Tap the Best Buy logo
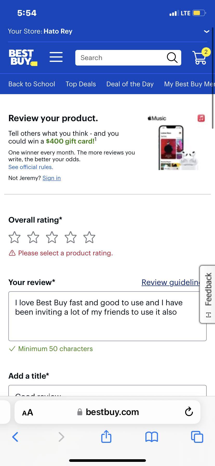The image size is (215, 466). (23, 57)
